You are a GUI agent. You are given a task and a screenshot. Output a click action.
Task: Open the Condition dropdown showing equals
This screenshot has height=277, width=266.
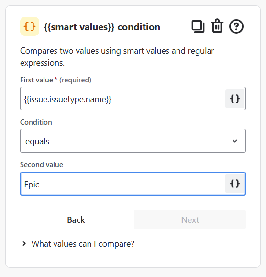tap(133, 141)
